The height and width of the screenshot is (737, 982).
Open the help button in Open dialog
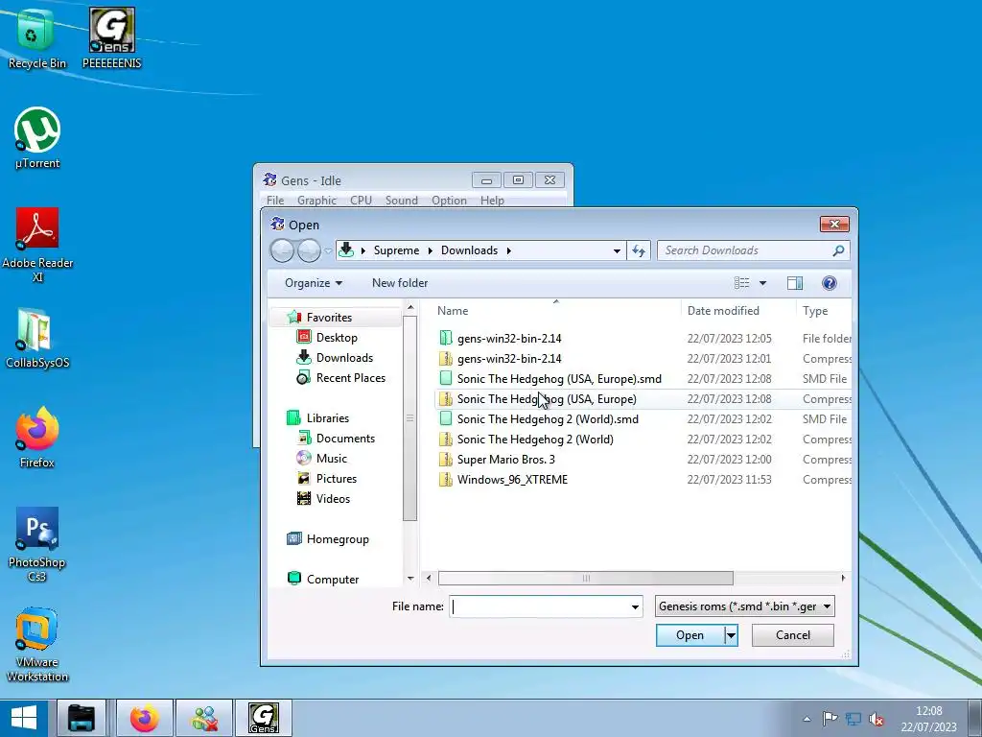point(830,283)
